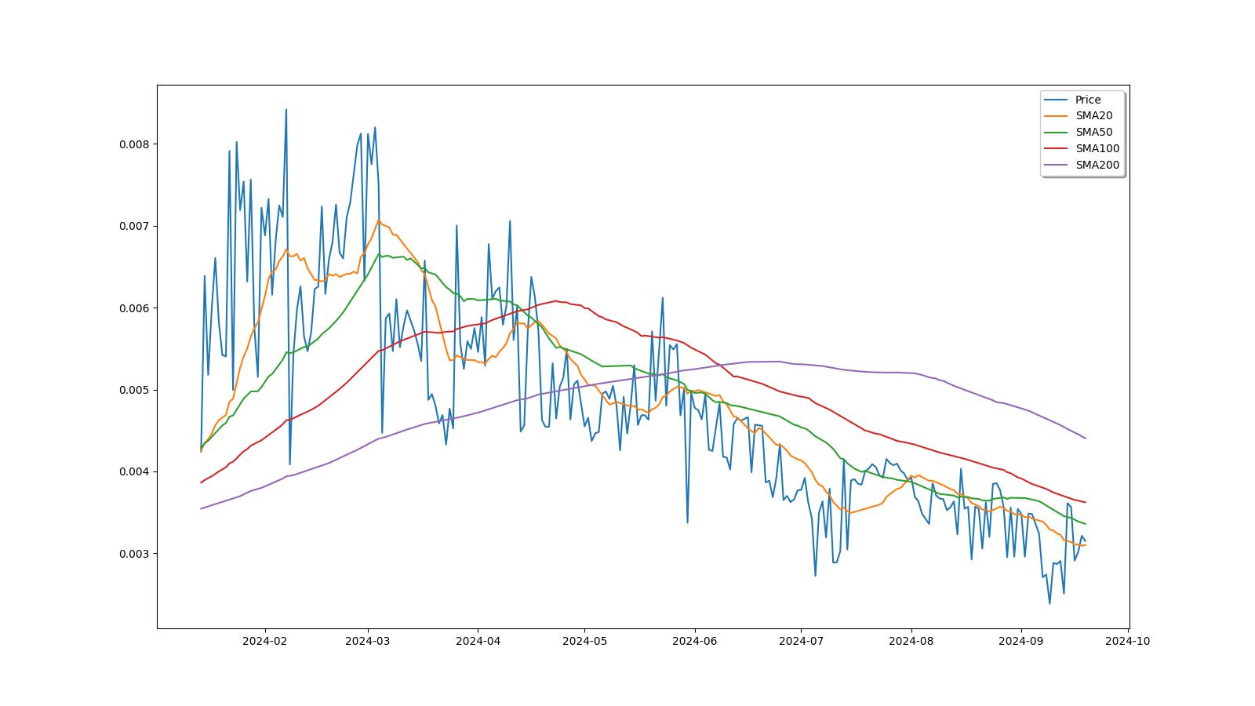Viewport: 1255px width, 706px height.
Task: Click the 0.006 y-axis label
Action: pyautogui.click(x=133, y=308)
